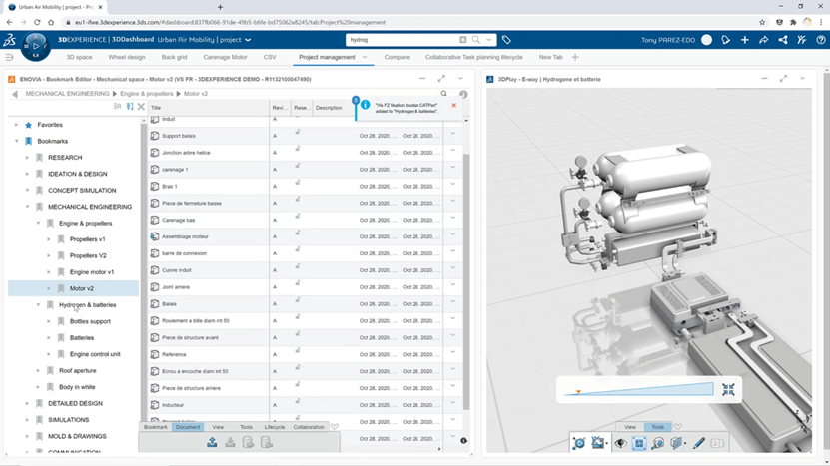
Task: Go back with the breadcrumb arrow
Action: [15, 94]
